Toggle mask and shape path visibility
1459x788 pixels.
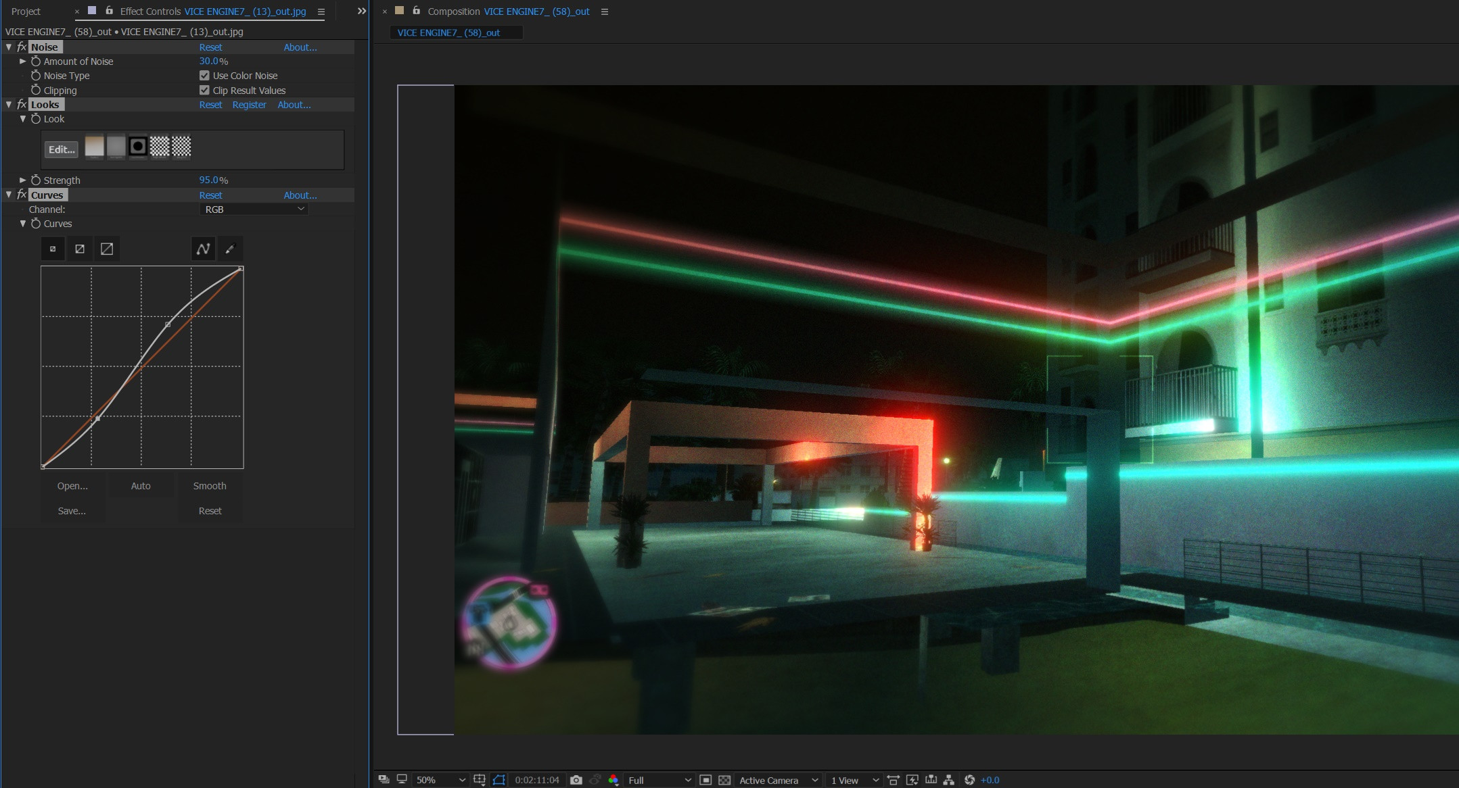[499, 780]
